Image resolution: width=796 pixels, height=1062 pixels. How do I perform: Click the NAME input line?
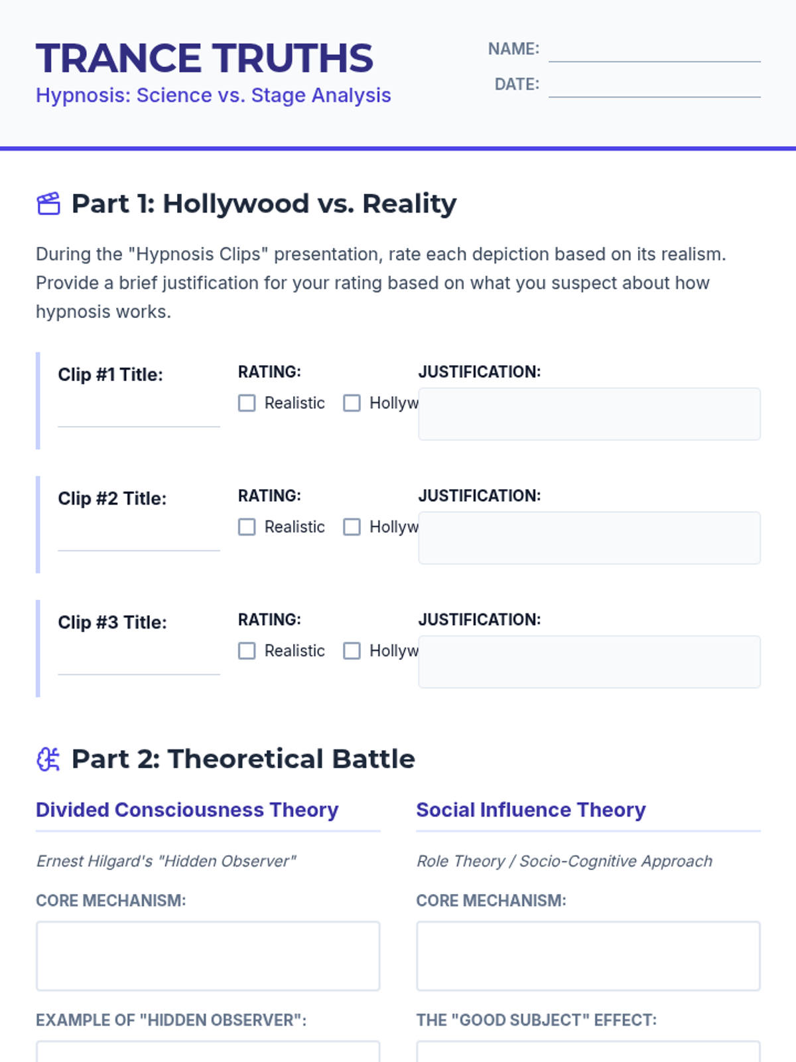click(654, 50)
